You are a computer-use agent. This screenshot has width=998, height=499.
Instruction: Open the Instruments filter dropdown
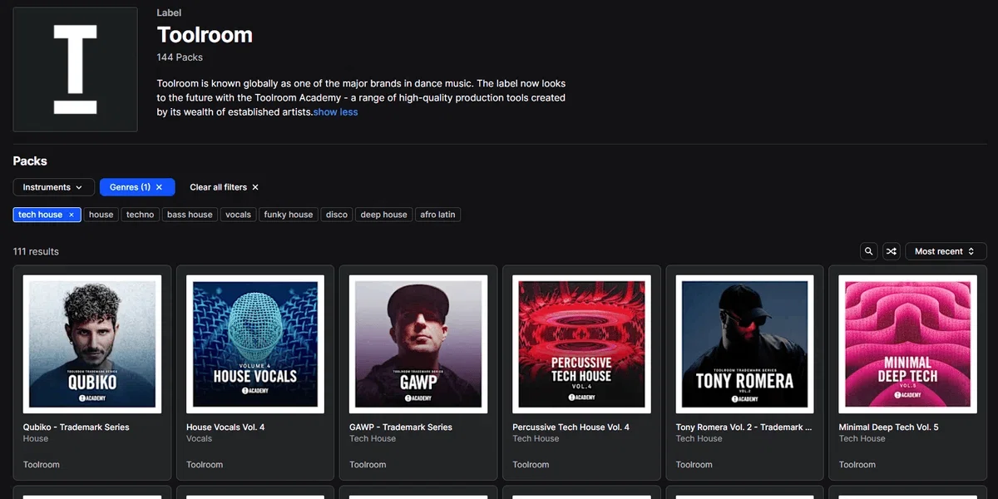pyautogui.click(x=53, y=187)
